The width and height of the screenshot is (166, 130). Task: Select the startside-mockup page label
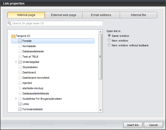coord(33,88)
